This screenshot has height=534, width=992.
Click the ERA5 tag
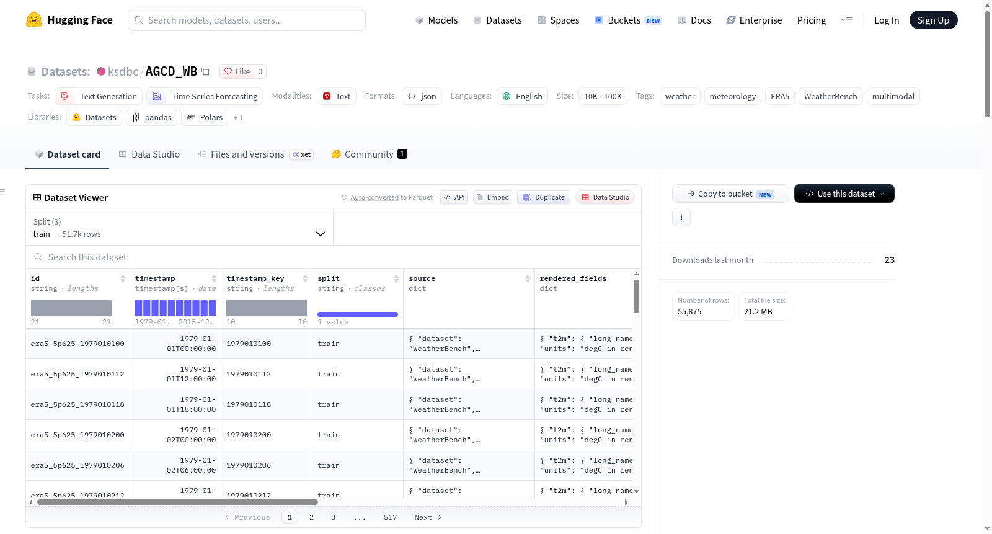point(780,96)
